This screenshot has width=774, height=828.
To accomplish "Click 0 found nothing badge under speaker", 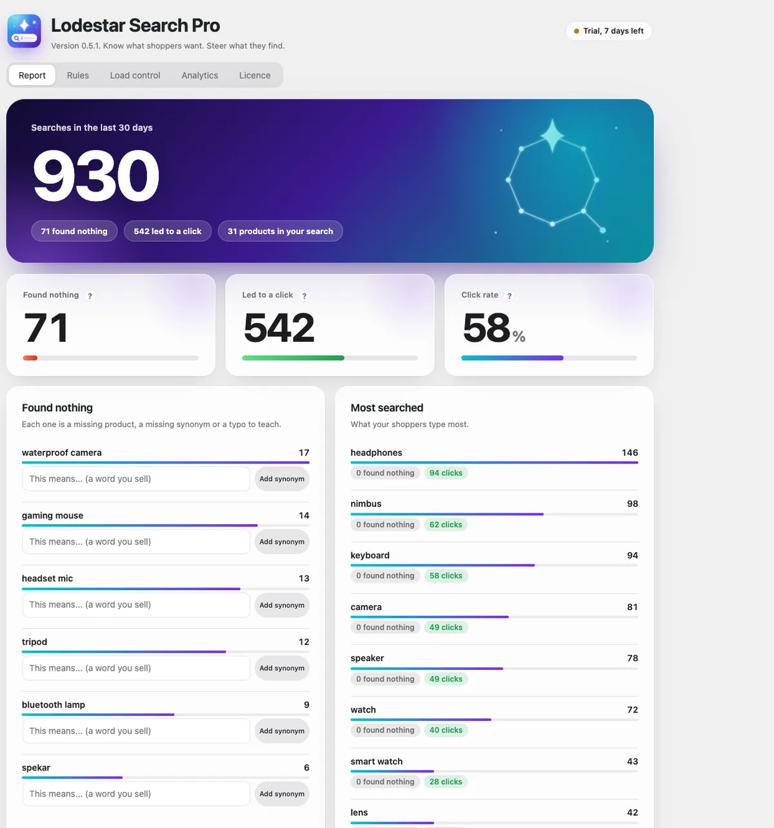I will (x=385, y=679).
